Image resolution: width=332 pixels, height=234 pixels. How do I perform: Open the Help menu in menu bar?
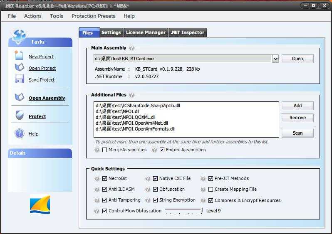point(129,16)
